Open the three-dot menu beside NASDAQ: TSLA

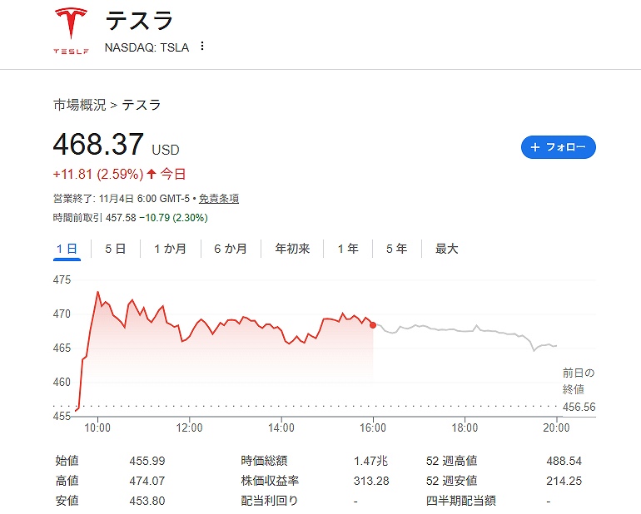pyautogui.click(x=202, y=47)
